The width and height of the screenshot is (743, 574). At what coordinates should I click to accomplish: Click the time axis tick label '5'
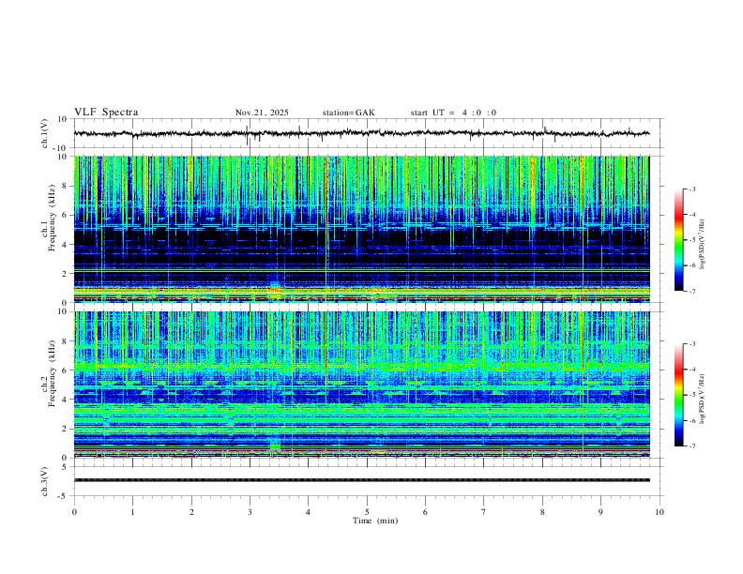pyautogui.click(x=367, y=512)
